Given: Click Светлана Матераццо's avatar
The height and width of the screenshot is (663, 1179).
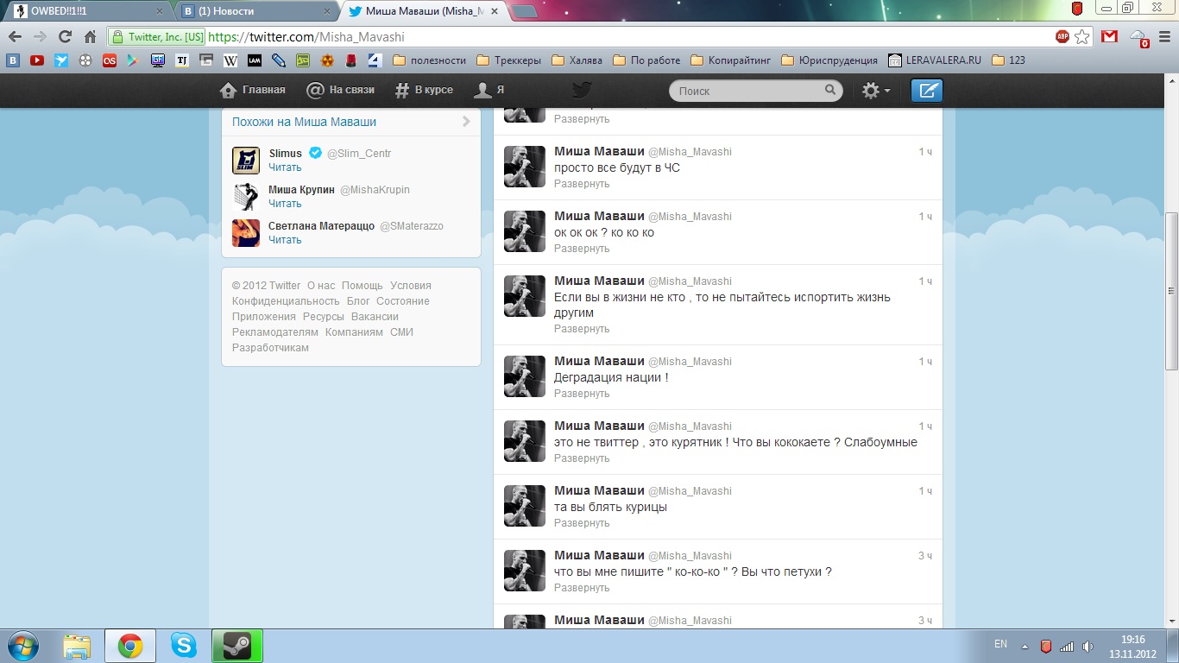Looking at the screenshot, I should click(246, 233).
